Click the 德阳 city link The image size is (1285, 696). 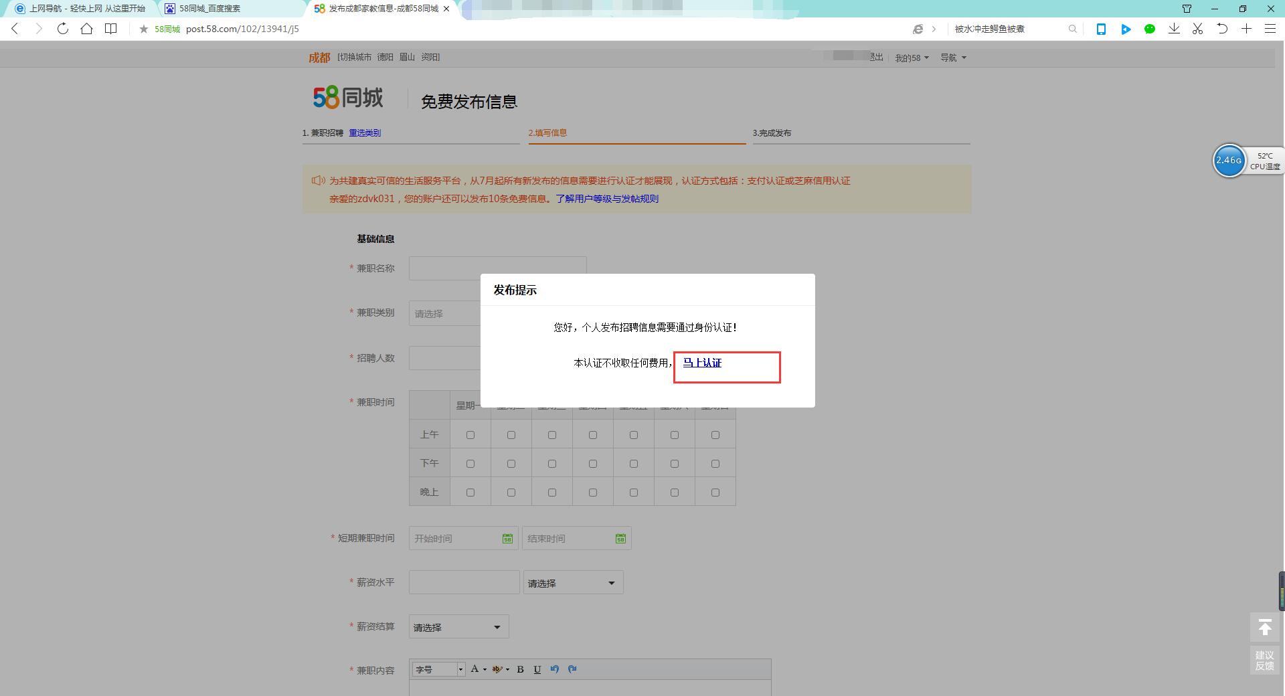[x=385, y=58]
